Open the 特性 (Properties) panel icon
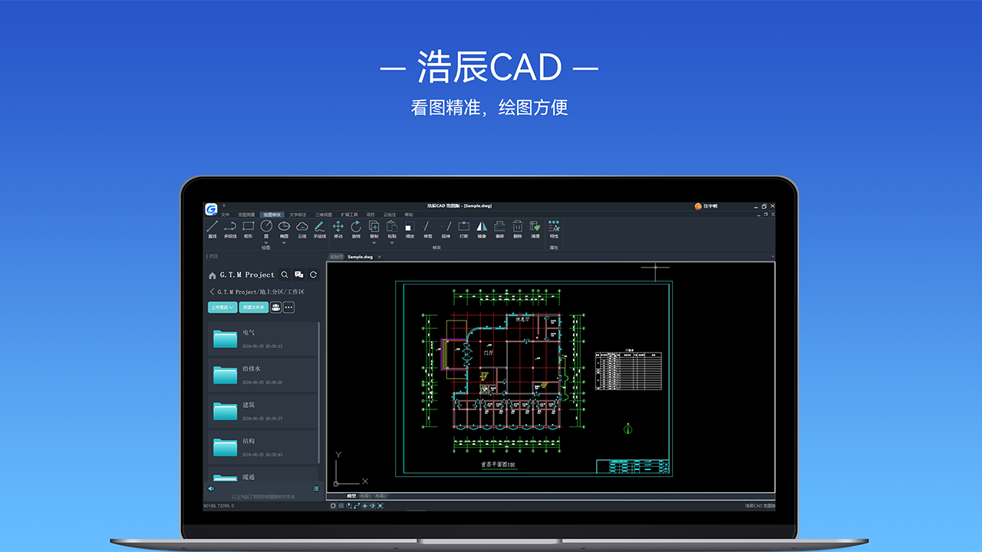 tap(554, 226)
